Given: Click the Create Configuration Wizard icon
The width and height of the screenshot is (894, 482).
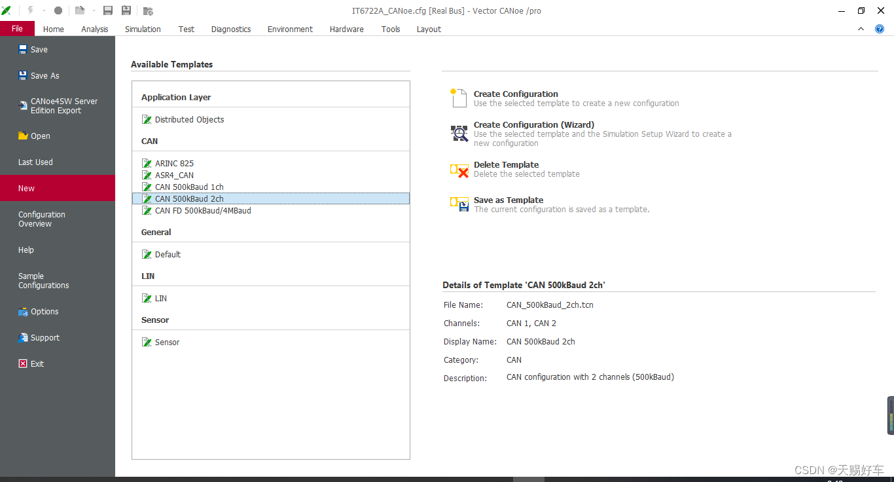Looking at the screenshot, I should 459,133.
